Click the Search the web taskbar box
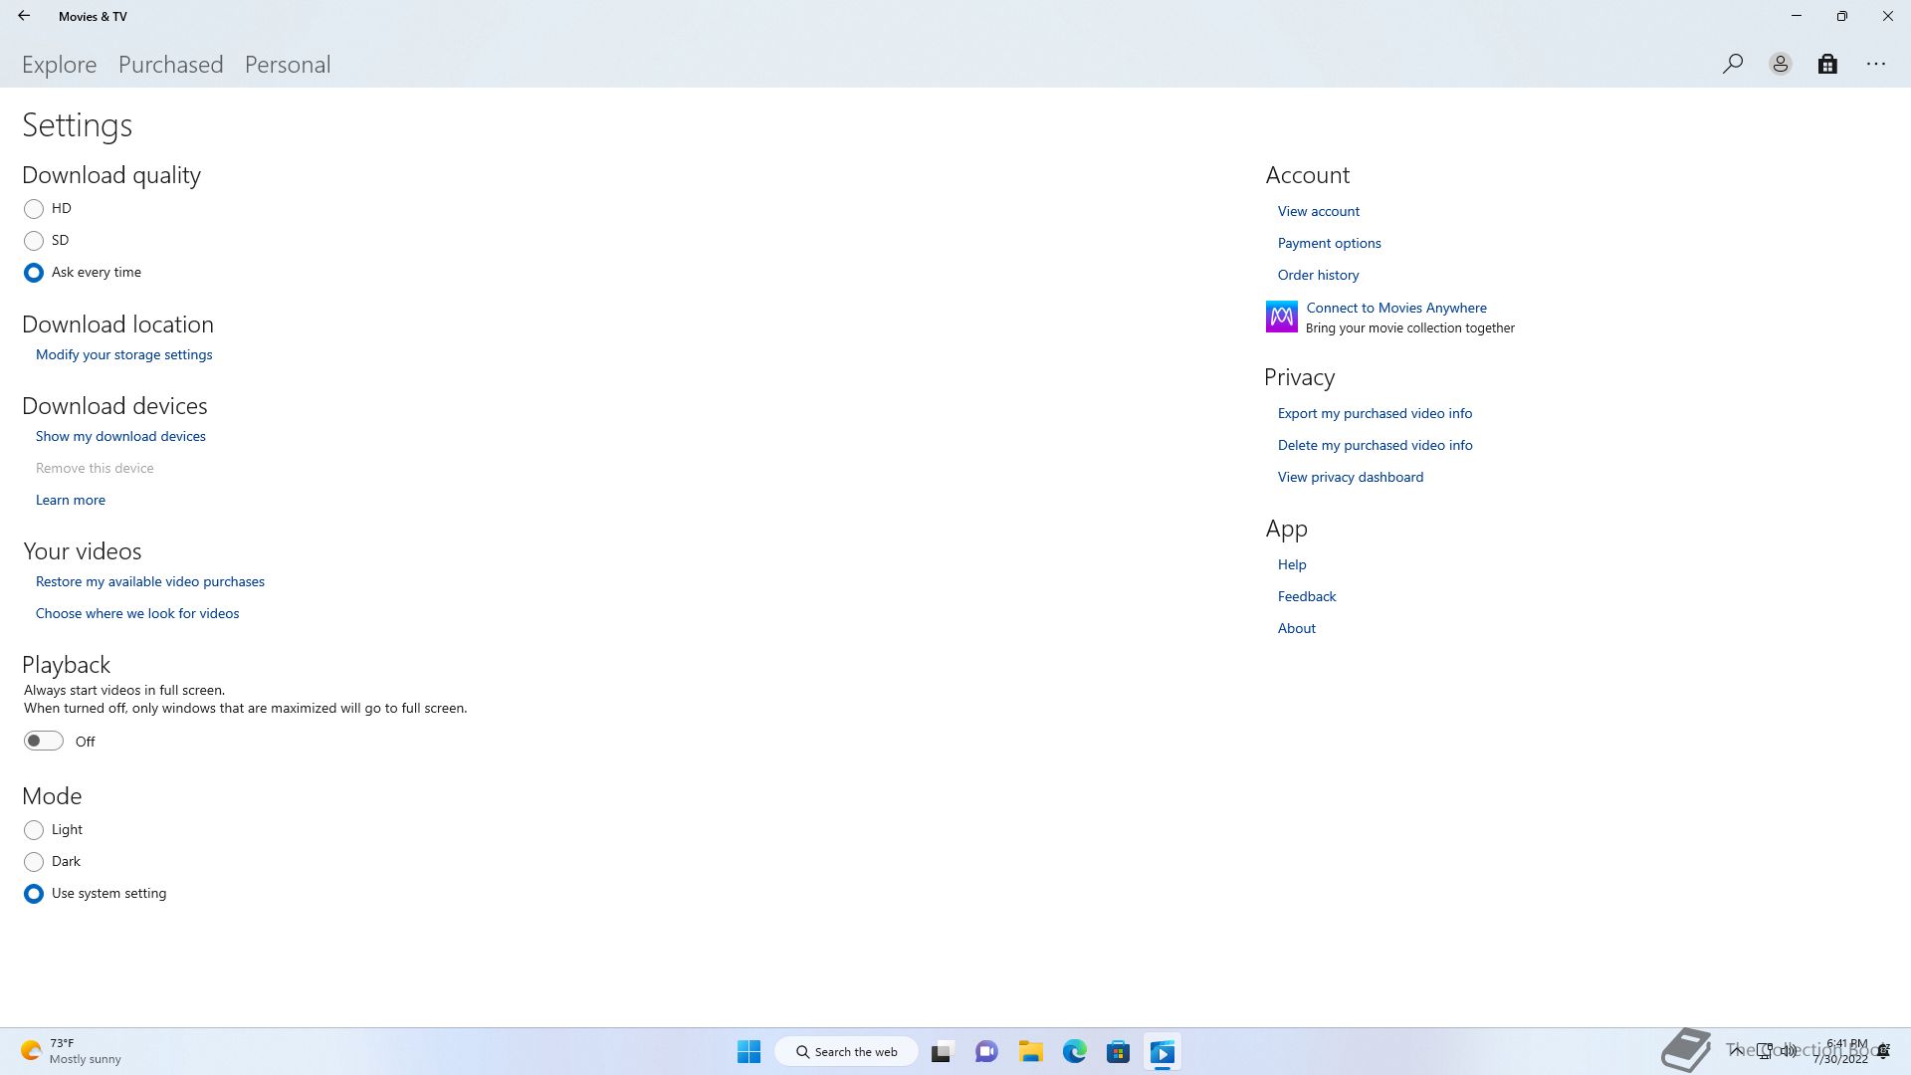This screenshot has width=1911, height=1075. pyautogui.click(x=847, y=1051)
